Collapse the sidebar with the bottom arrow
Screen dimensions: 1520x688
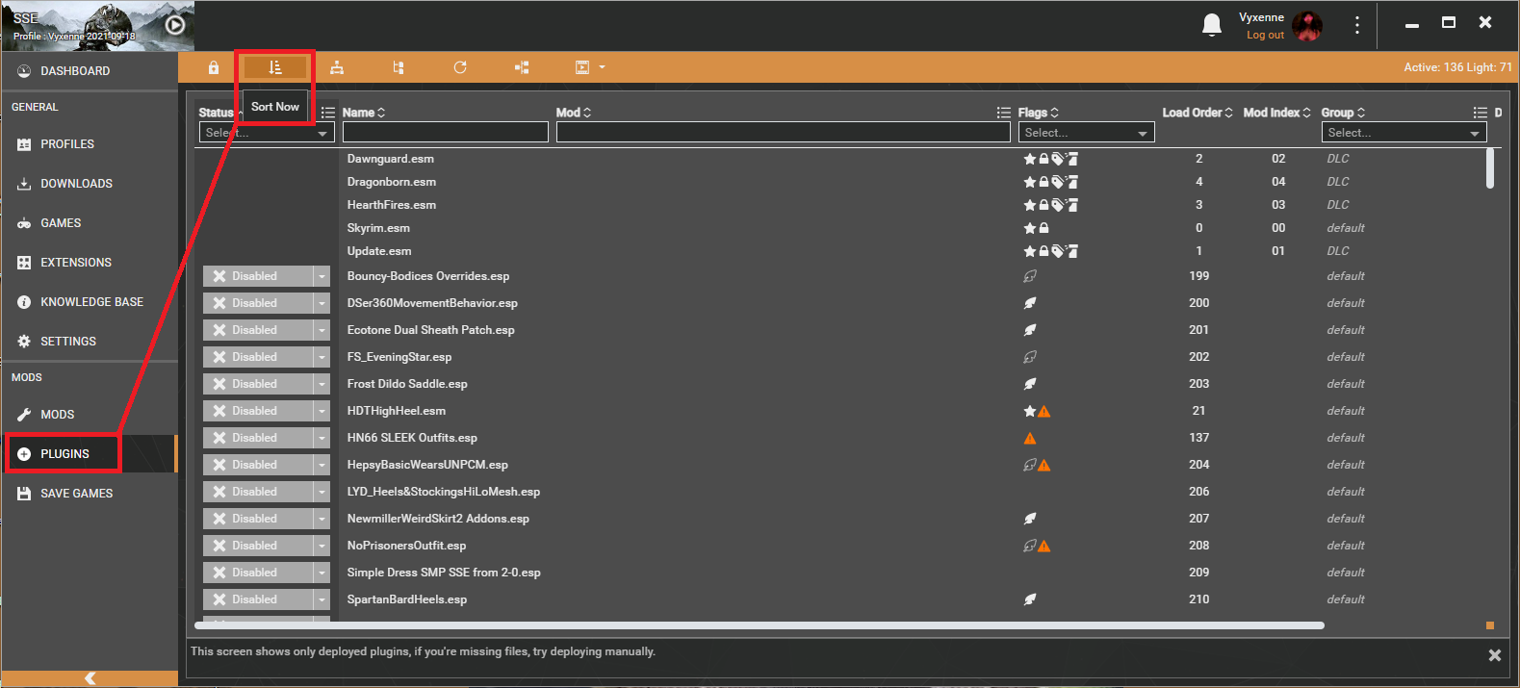tap(90, 678)
